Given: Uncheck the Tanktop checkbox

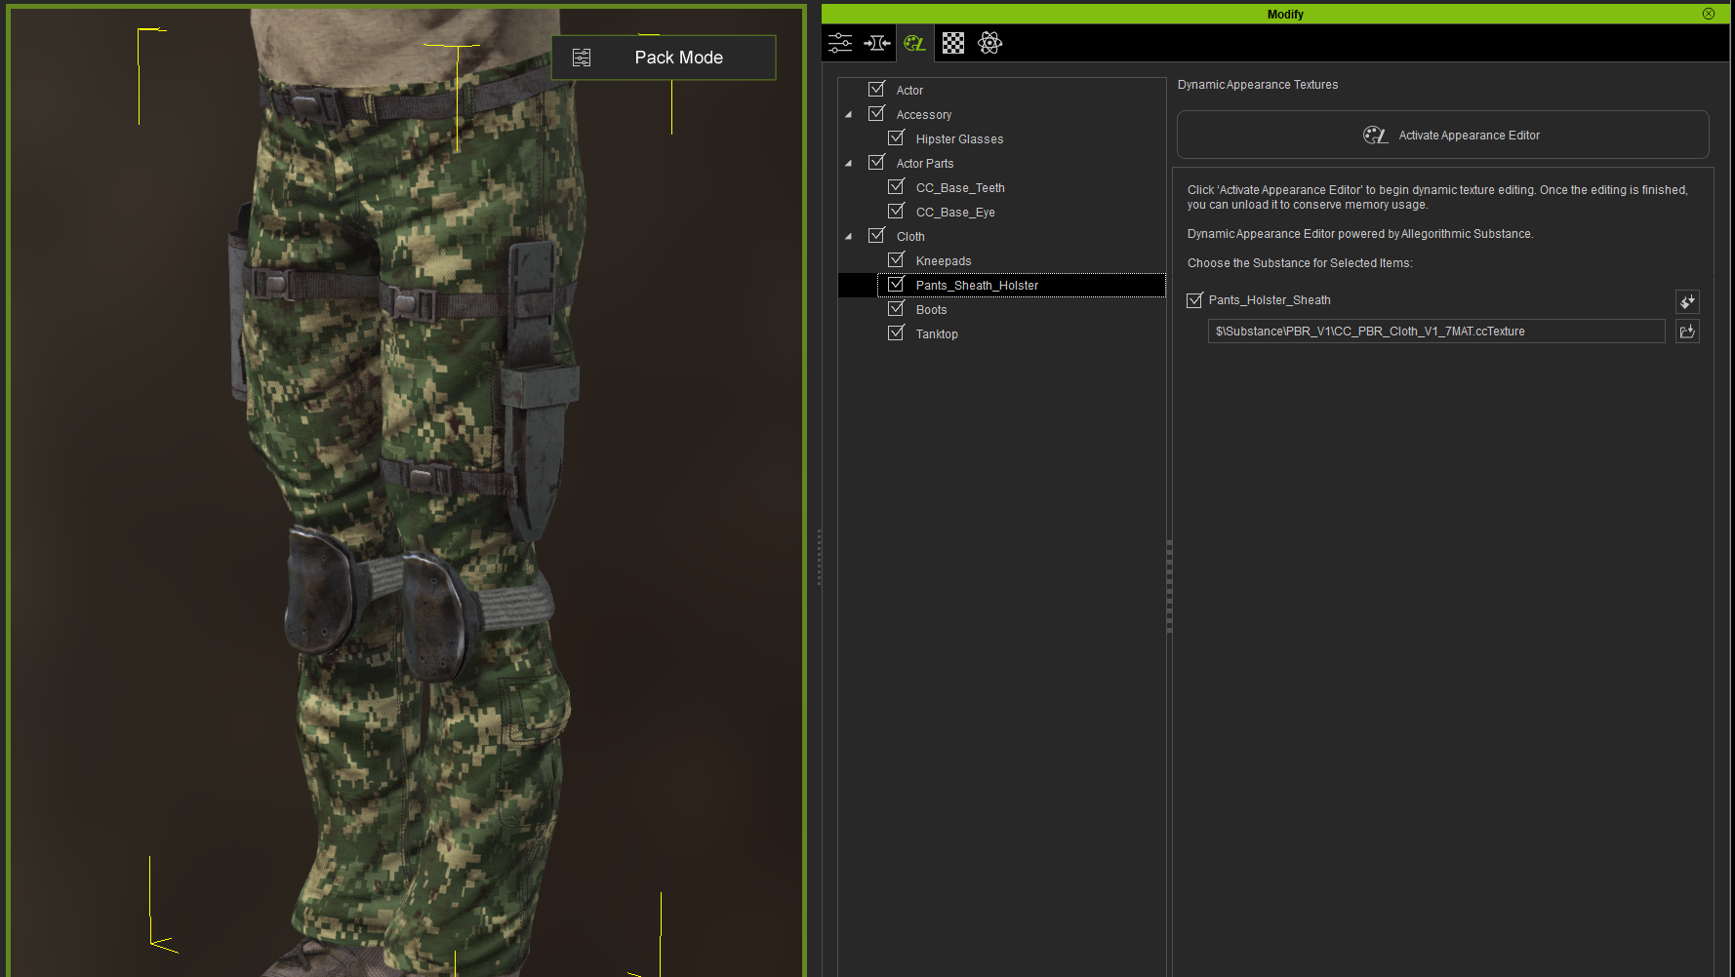Looking at the screenshot, I should (896, 332).
